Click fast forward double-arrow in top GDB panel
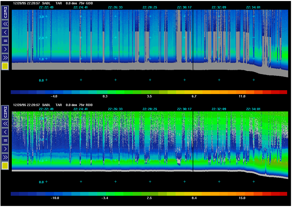Viewport: 292px width, 207px height. coord(5,57)
